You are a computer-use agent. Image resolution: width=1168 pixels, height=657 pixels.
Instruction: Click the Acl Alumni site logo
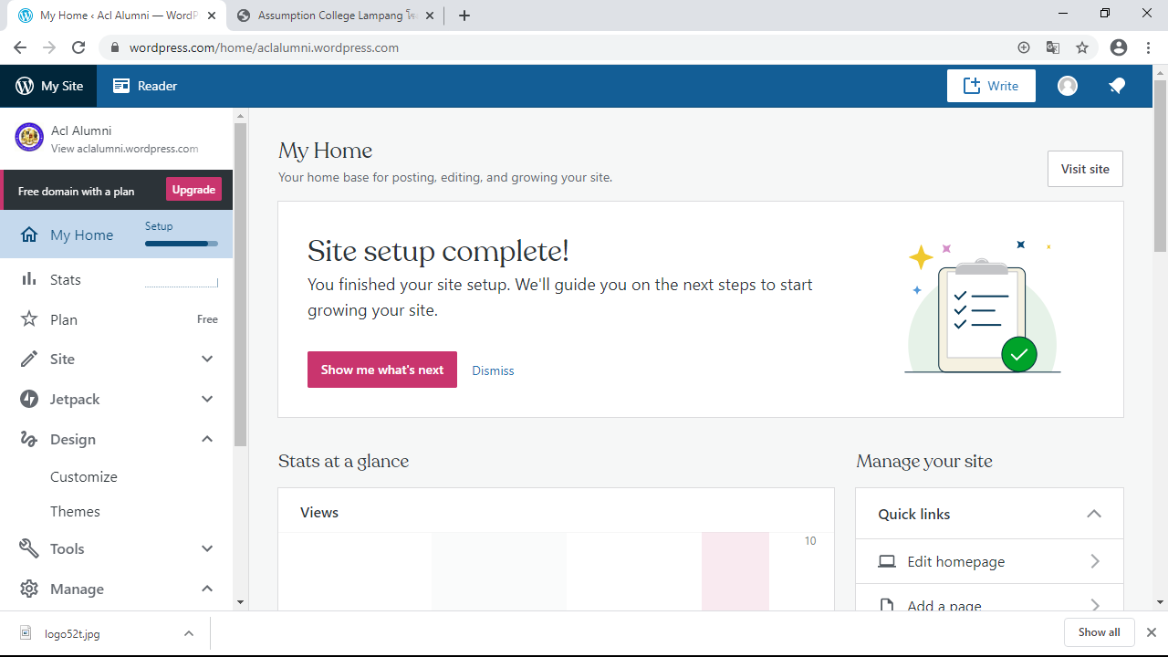click(x=29, y=138)
